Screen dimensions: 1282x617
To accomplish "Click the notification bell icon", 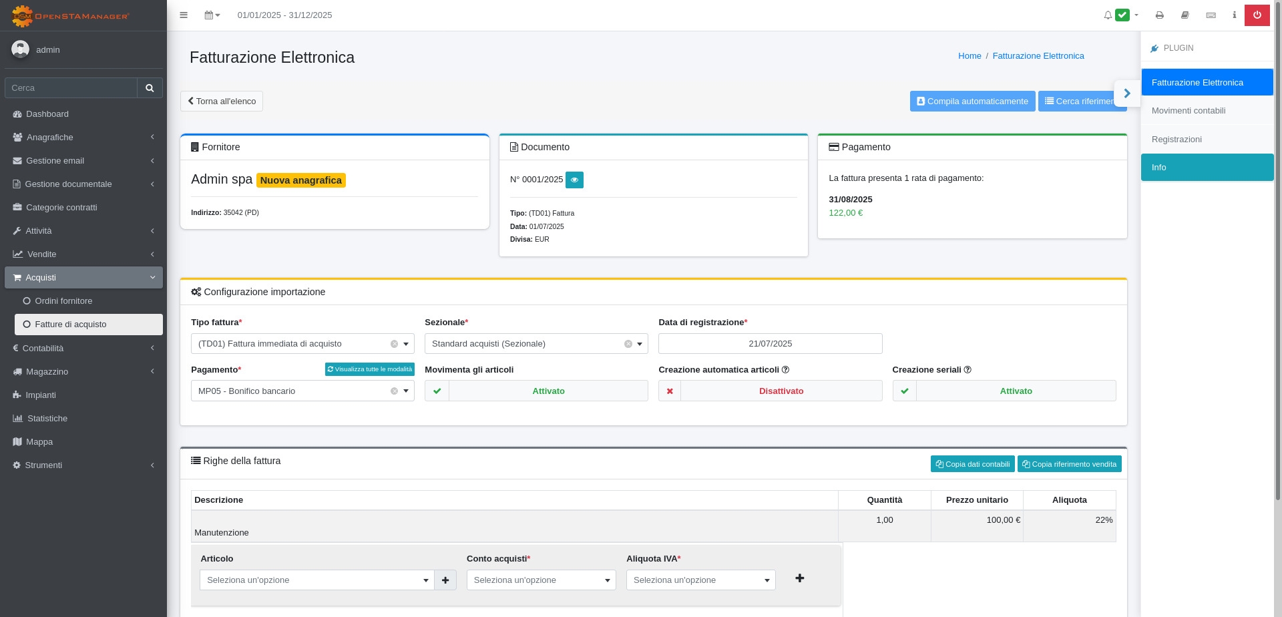I will pyautogui.click(x=1108, y=15).
